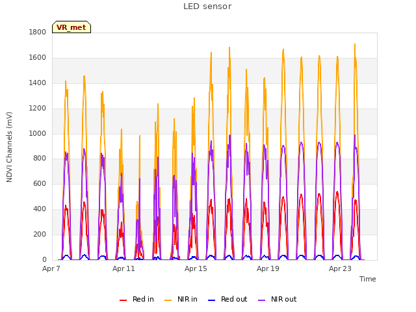Click the 1200 y-axis tick label
Screen dimensions: 416x312
[38, 109]
